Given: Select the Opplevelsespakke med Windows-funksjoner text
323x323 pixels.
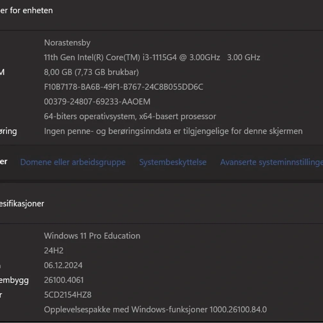Looking at the screenshot, I should 155,310.
